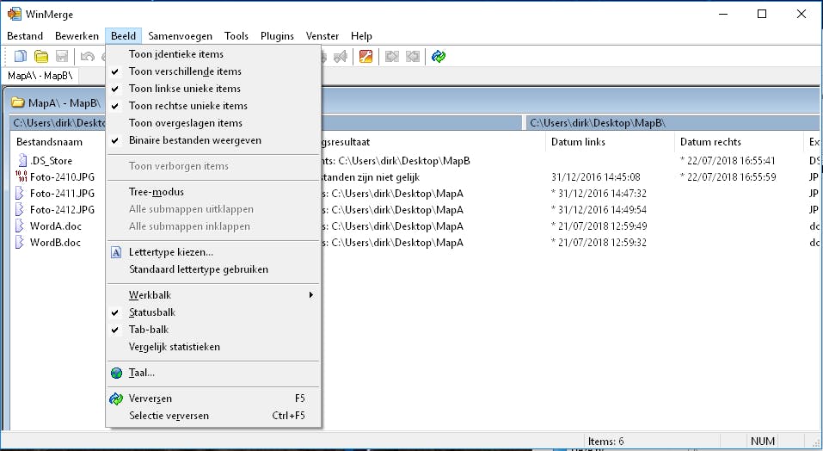Open the Taal... language dialog
The height and width of the screenshot is (451, 823).
pyautogui.click(x=213, y=373)
